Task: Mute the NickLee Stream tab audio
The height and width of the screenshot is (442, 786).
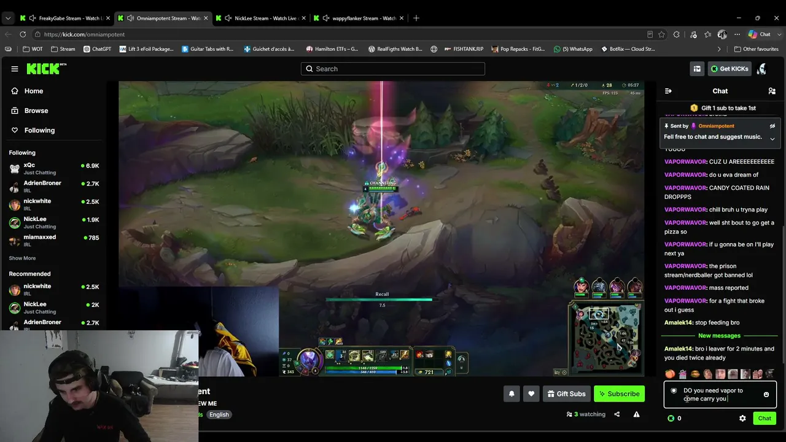Action: [x=228, y=18]
